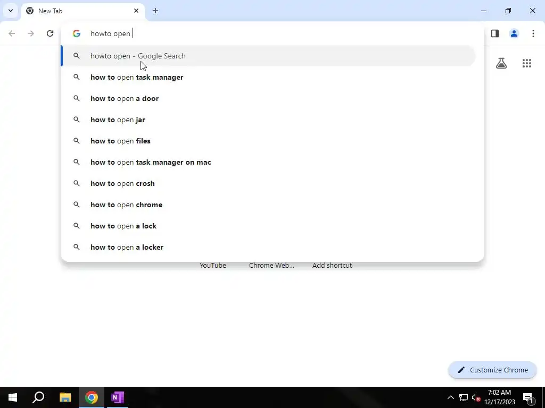Select the New Tab tab
545x408 pixels.
82,11
